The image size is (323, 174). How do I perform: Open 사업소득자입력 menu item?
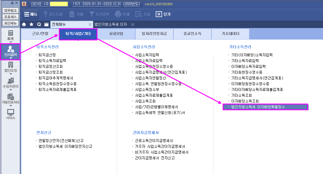click(x=147, y=55)
